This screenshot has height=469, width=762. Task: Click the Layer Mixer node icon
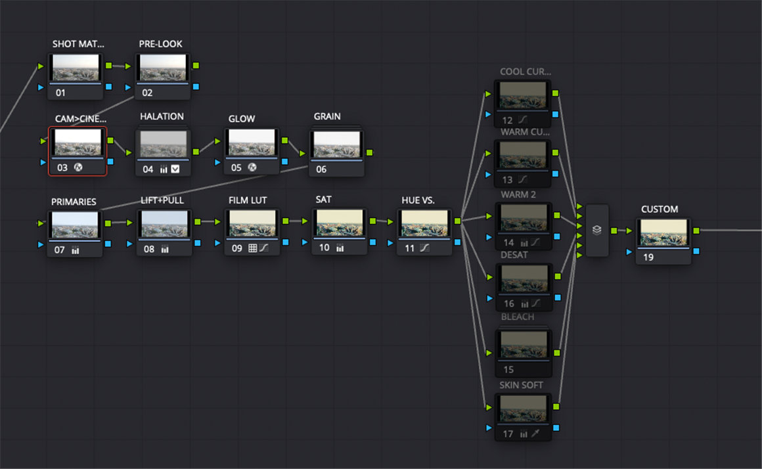coord(596,230)
